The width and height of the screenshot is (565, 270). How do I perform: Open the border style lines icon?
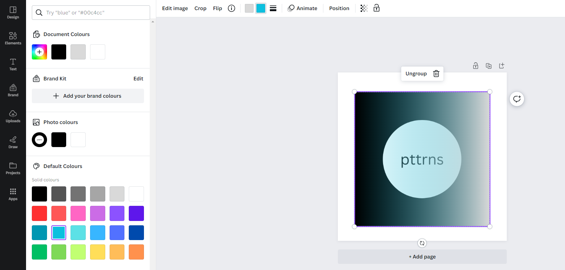tap(273, 8)
